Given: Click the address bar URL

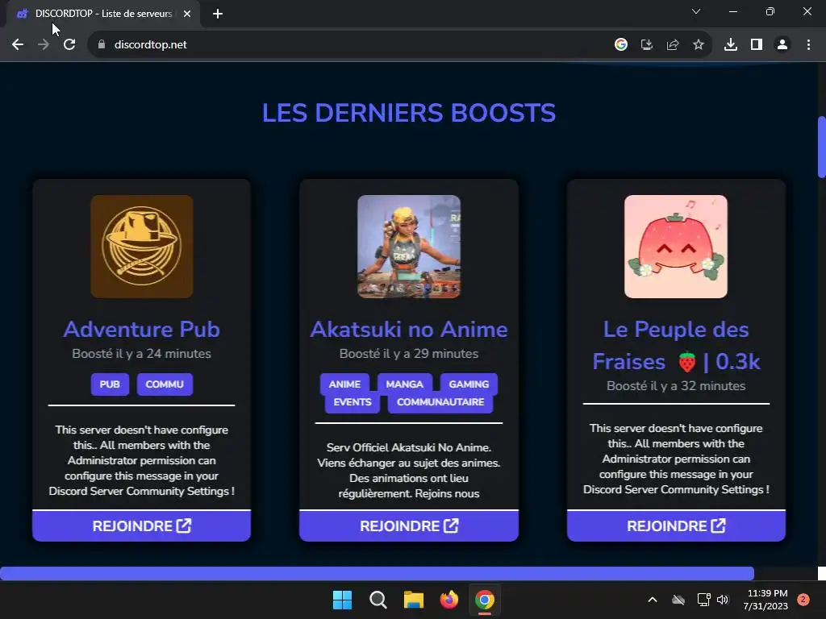Looking at the screenshot, I should 151,45.
